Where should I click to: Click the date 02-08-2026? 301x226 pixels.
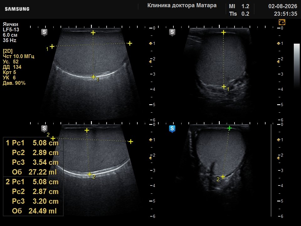pos(283,6)
